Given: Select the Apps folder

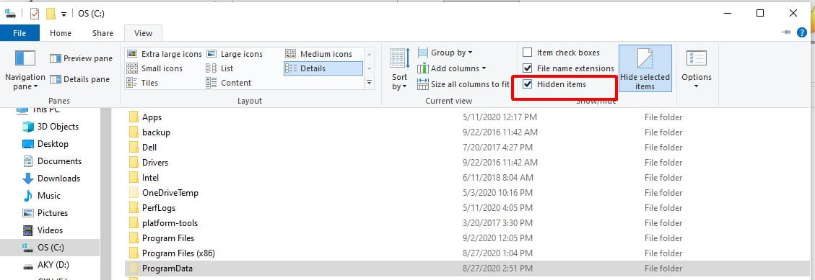Looking at the screenshot, I should pos(152,117).
